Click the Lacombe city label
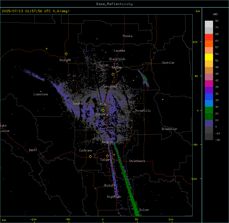The image size is (229, 223). click(x=120, y=51)
